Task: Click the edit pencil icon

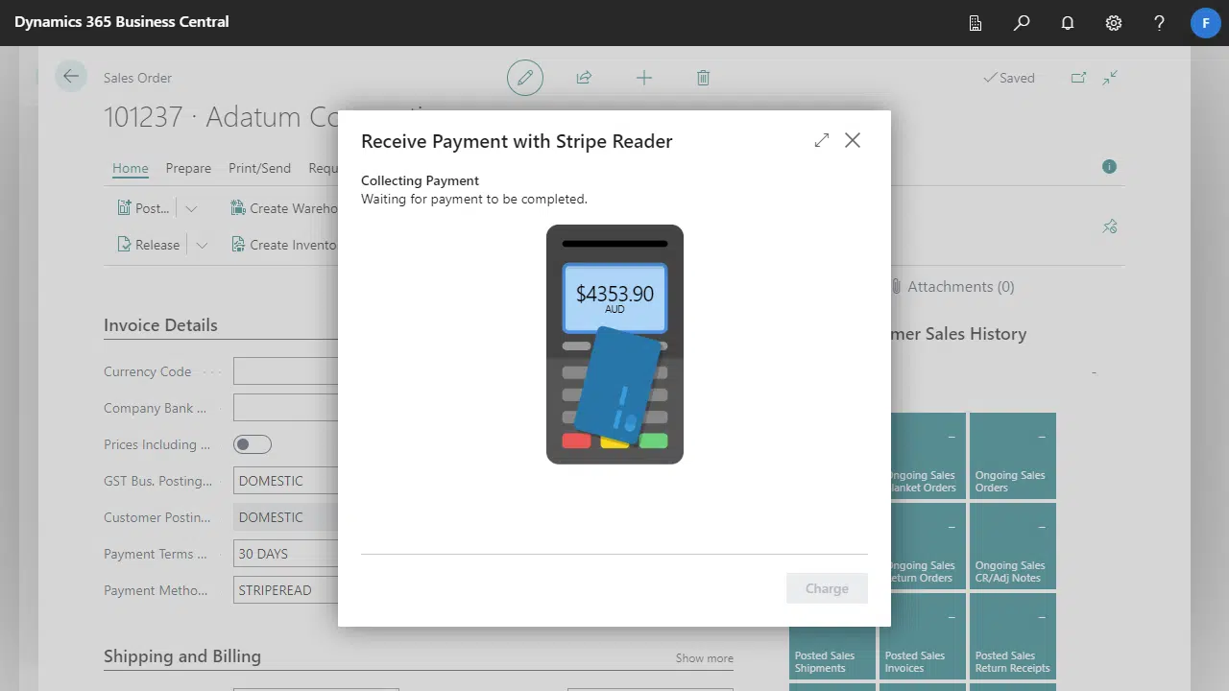Action: 524,77
